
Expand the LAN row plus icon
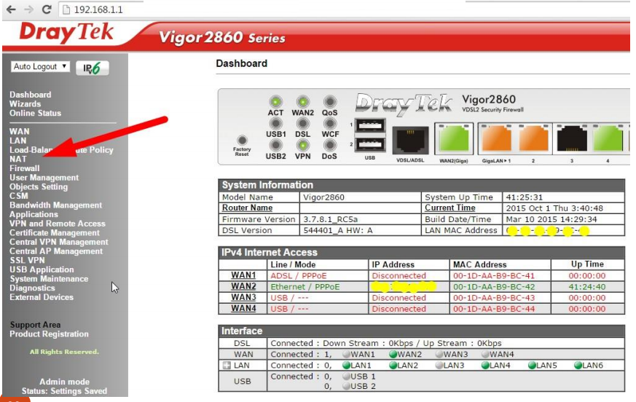click(227, 366)
